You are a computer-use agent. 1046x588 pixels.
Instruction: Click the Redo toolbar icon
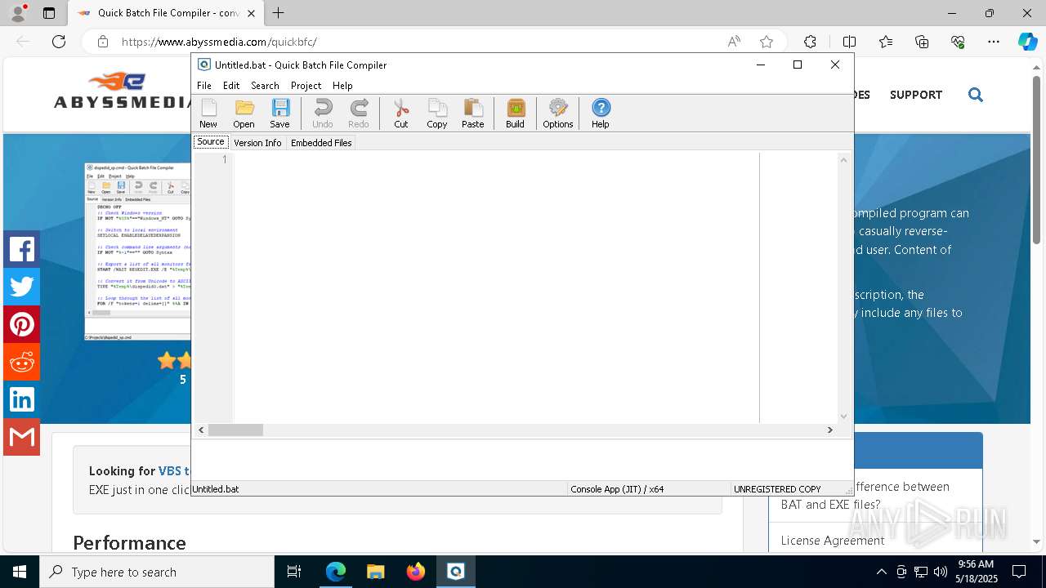[359, 114]
